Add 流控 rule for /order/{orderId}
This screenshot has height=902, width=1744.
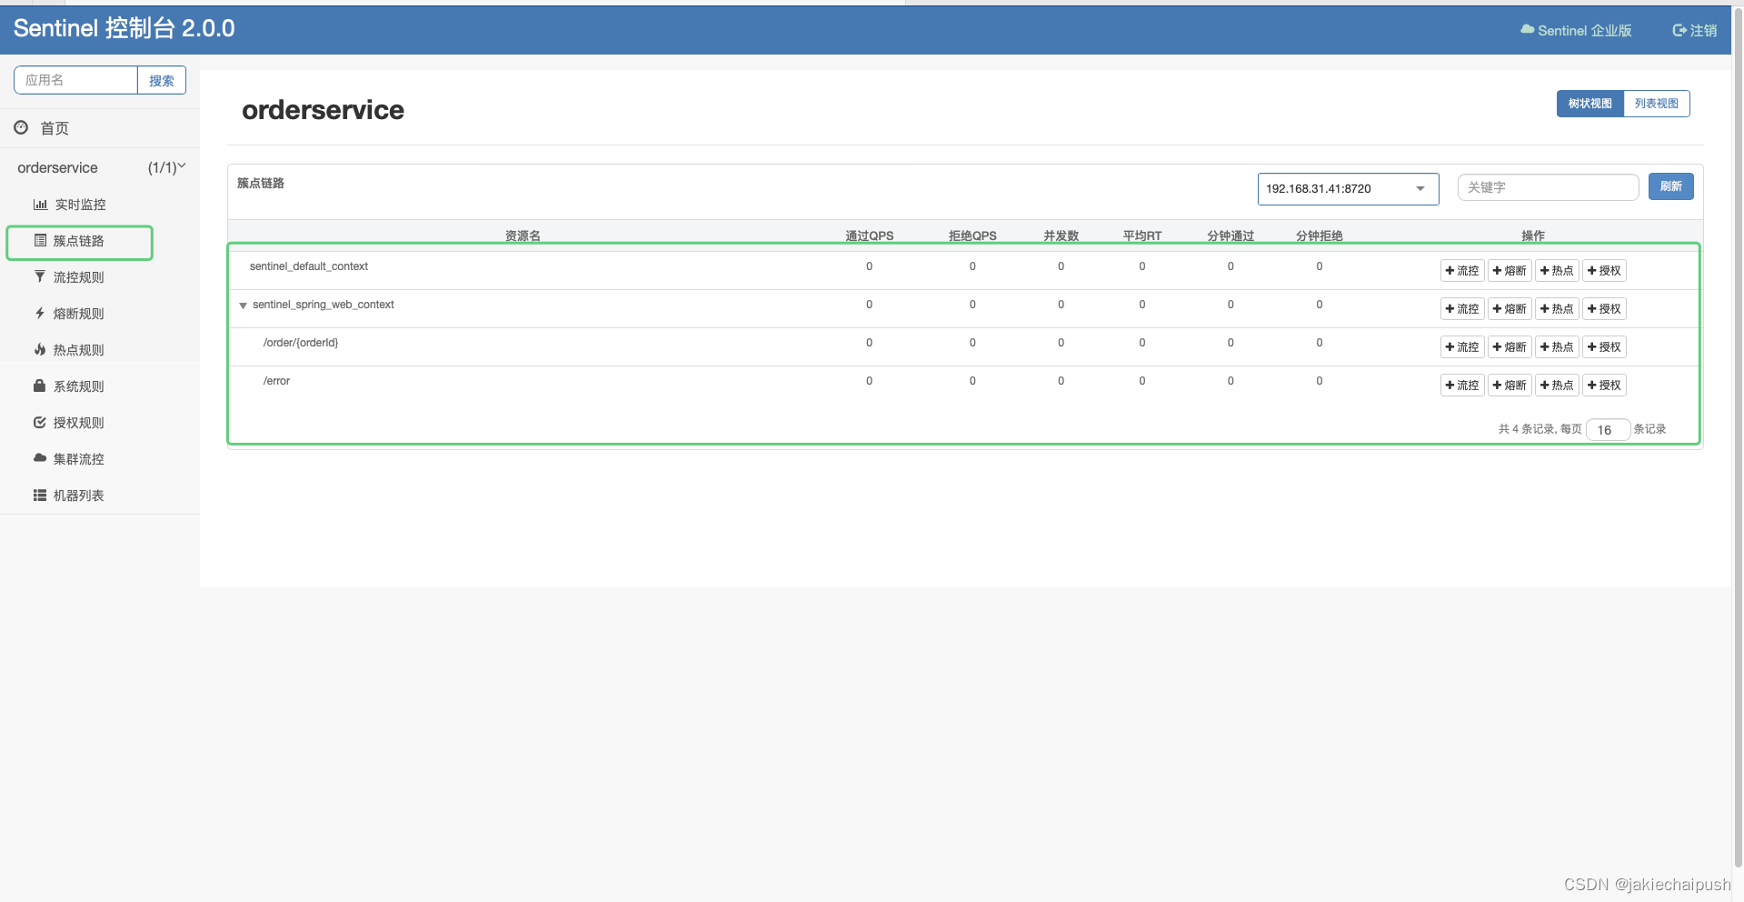pos(1462,347)
